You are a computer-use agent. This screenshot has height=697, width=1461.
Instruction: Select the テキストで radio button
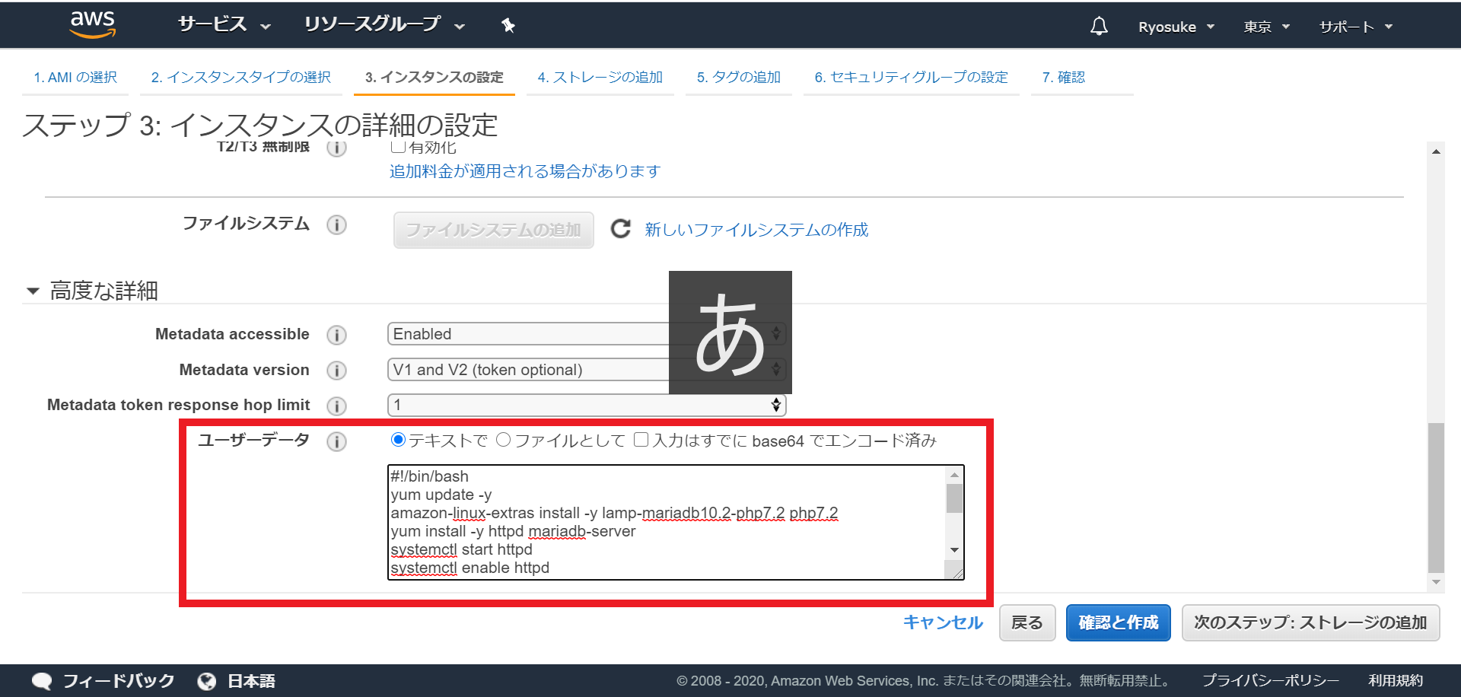398,440
